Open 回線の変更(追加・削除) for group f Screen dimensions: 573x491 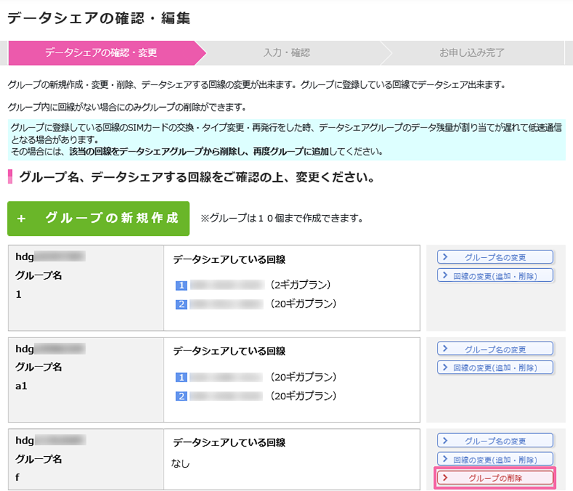coord(495,459)
